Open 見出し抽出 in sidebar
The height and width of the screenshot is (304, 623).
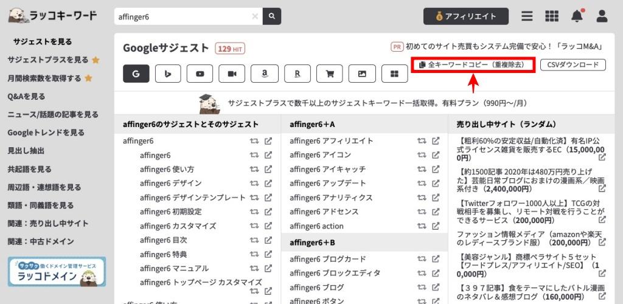coord(26,151)
